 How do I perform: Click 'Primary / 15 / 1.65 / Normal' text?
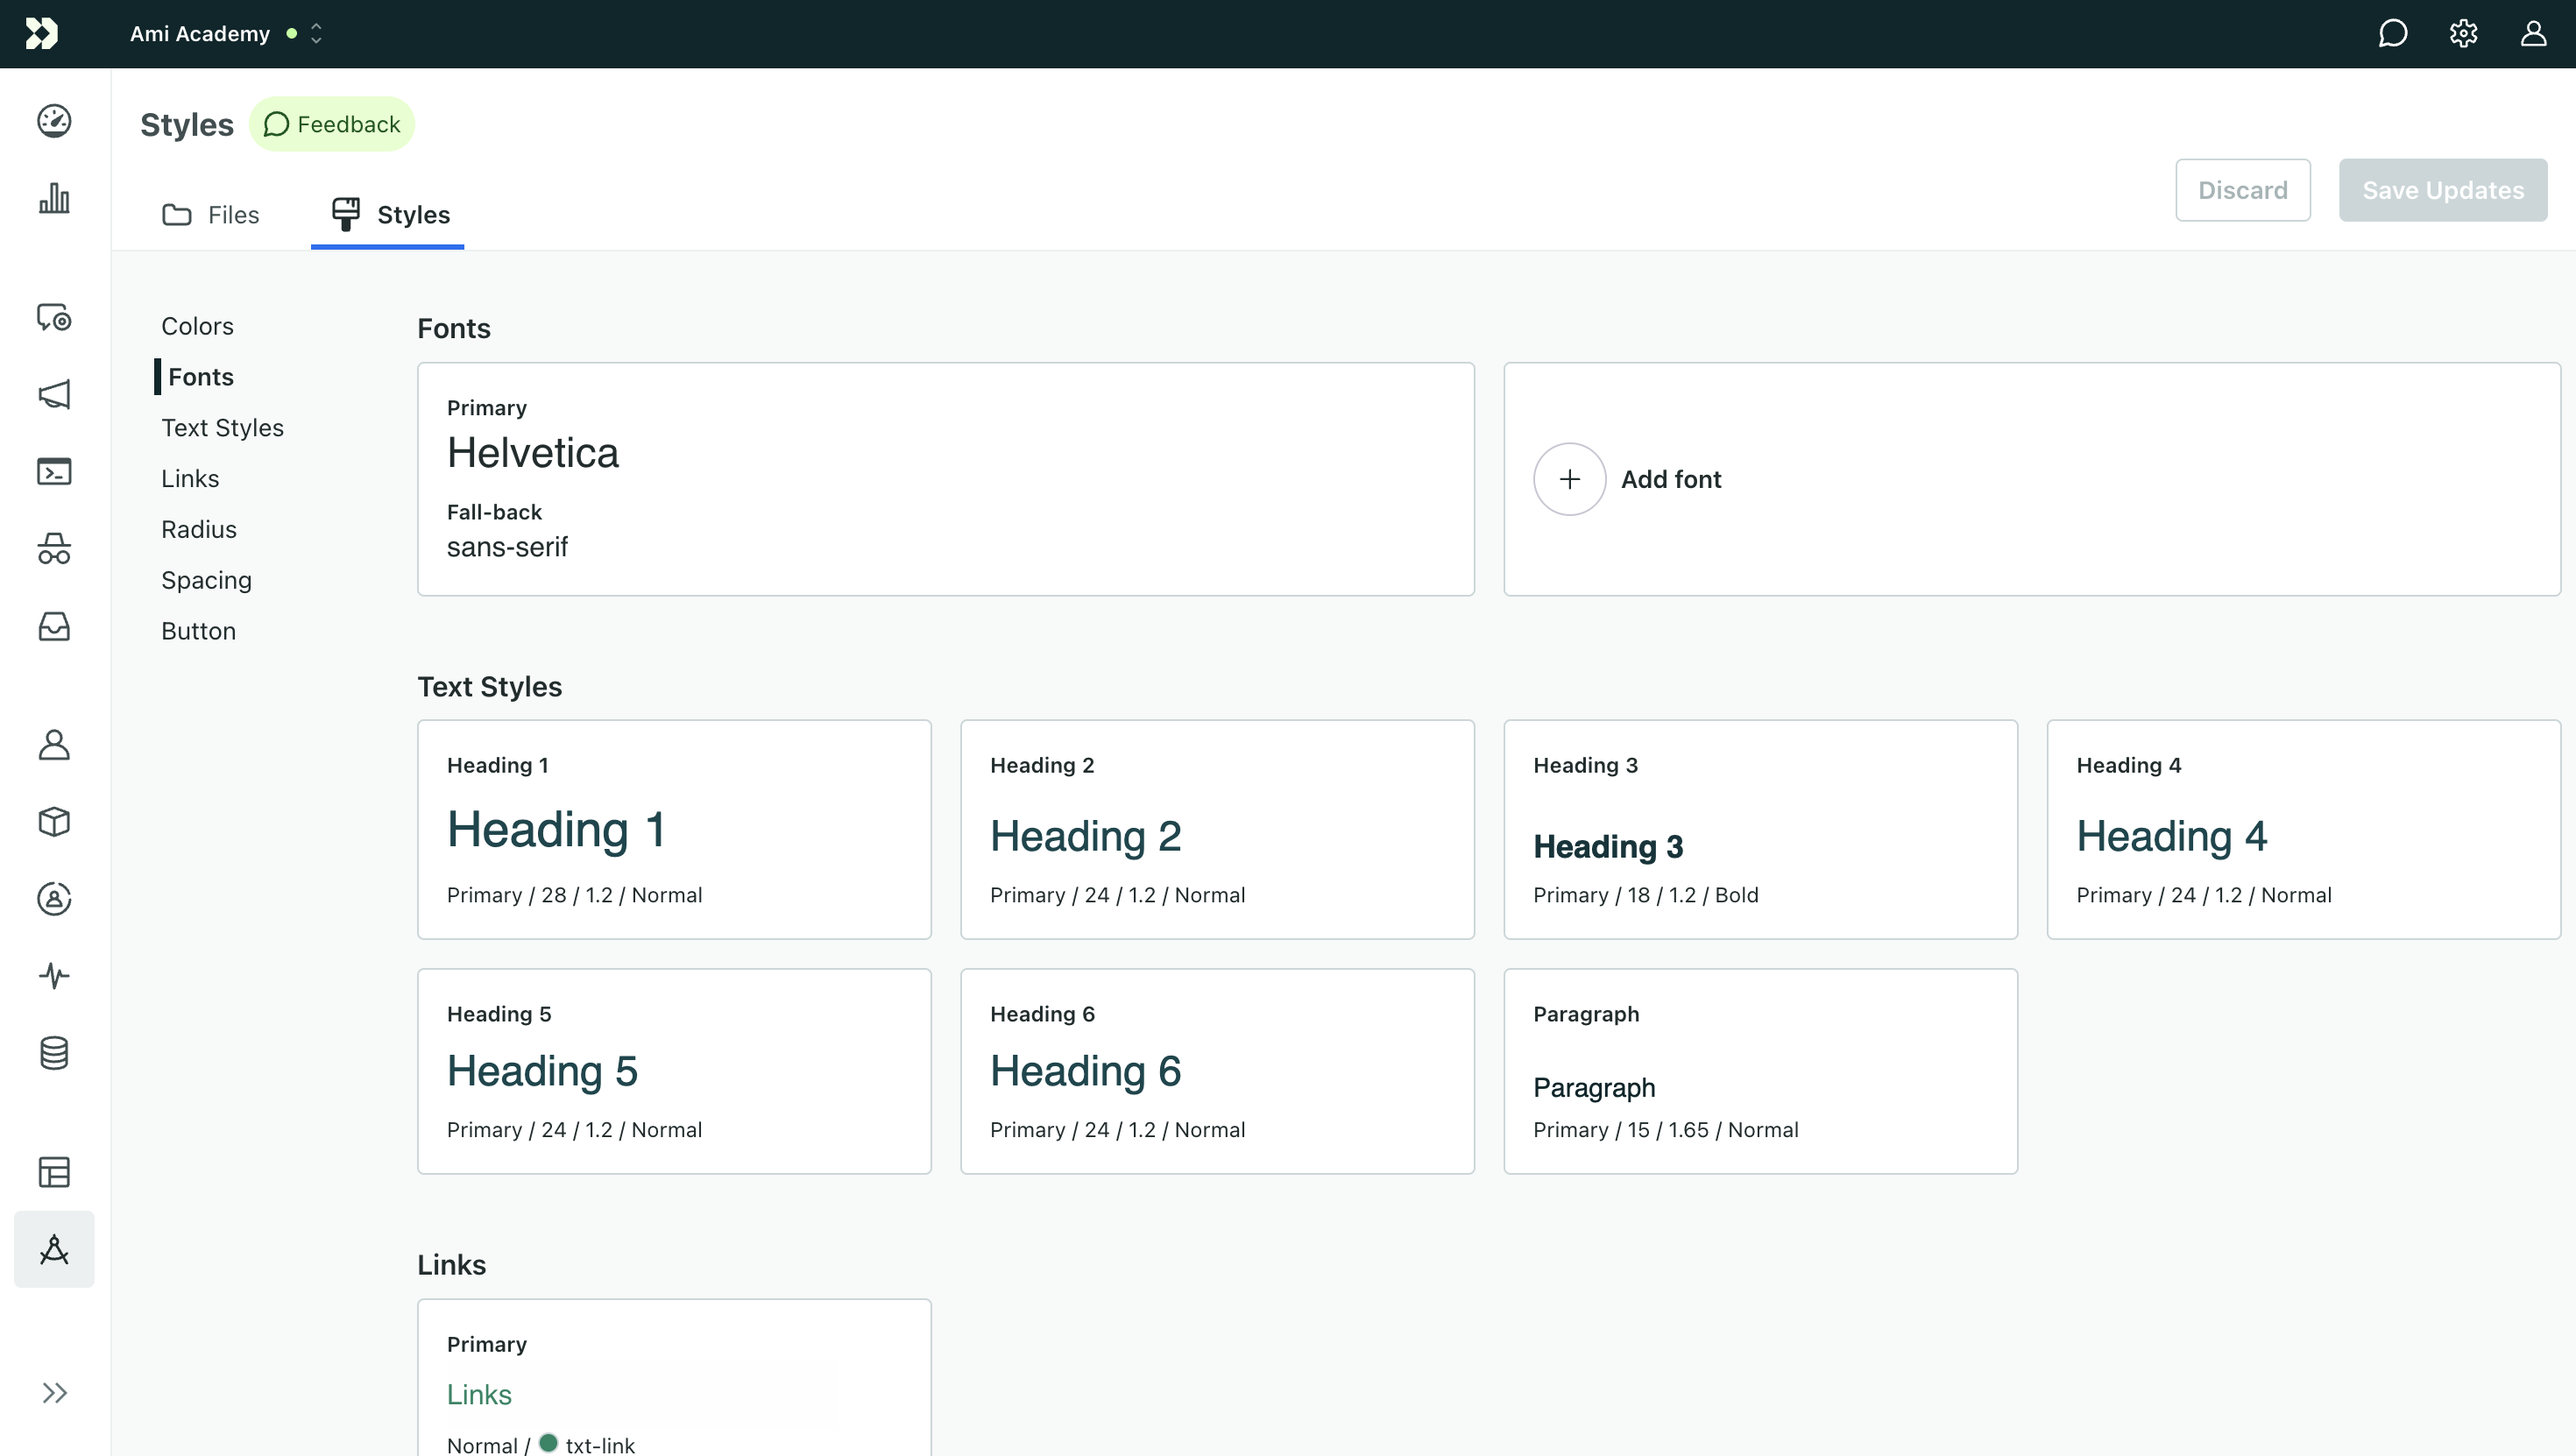(x=1666, y=1130)
